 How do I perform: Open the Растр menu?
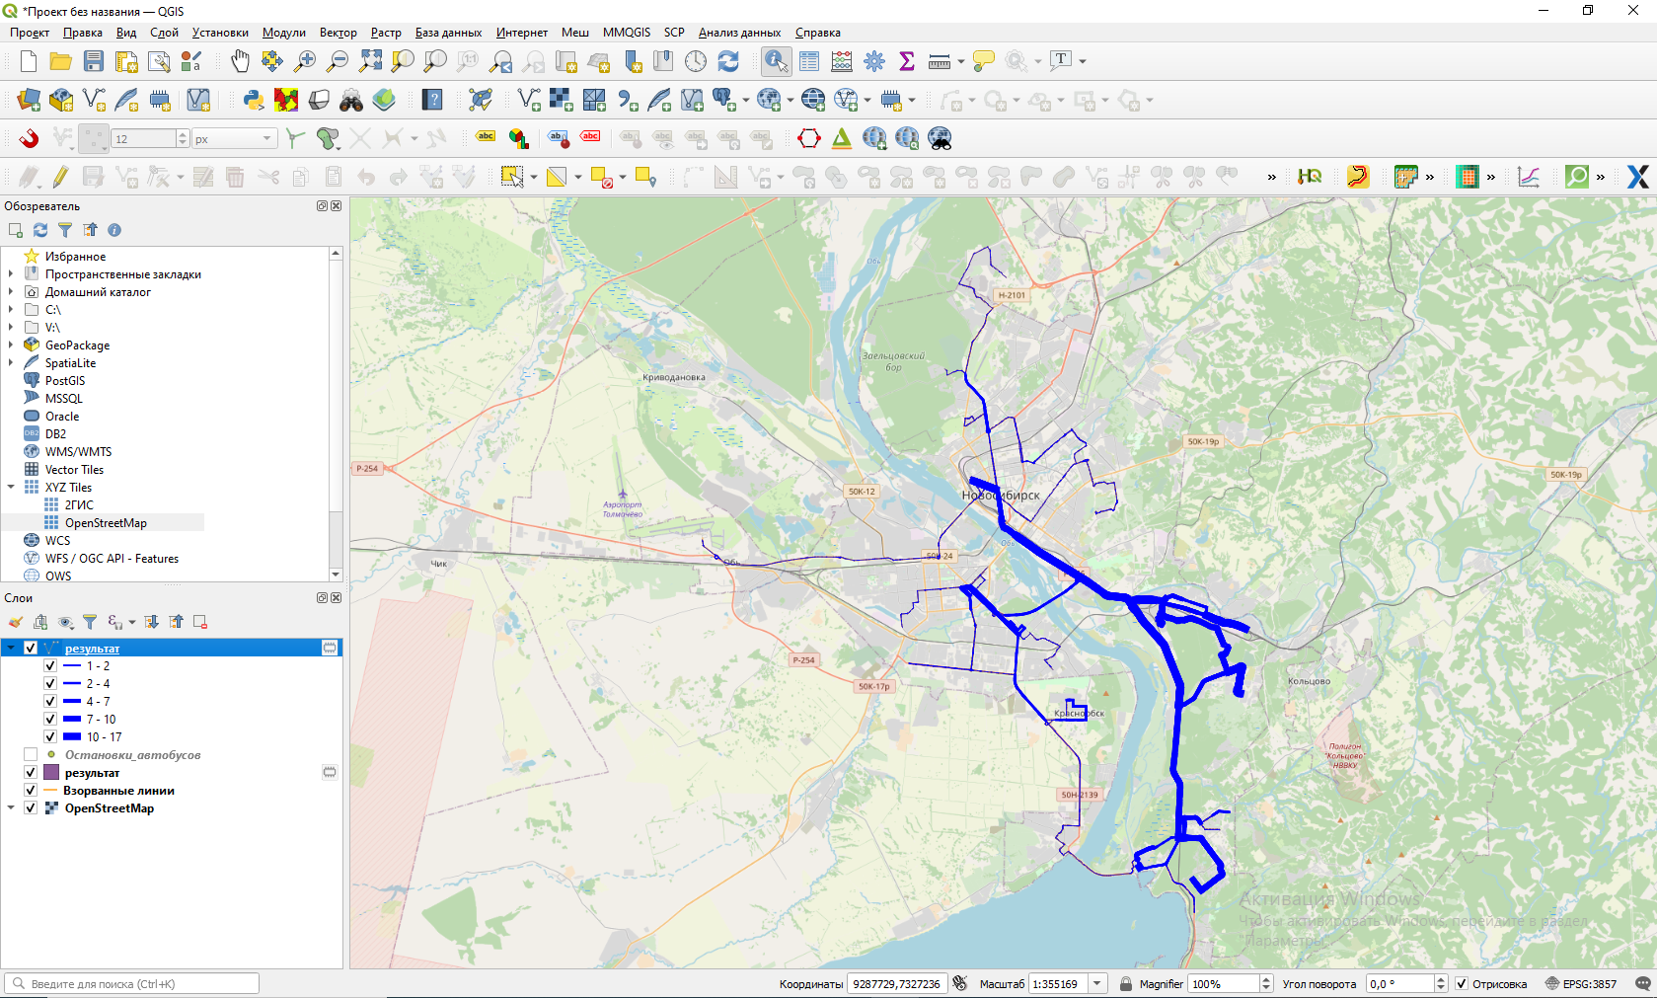point(385,33)
